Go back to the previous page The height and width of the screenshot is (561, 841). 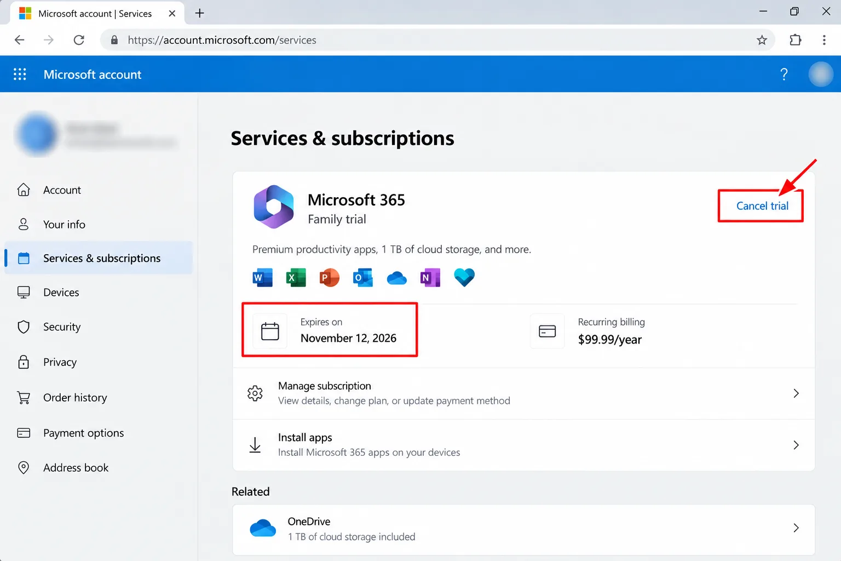(20, 40)
